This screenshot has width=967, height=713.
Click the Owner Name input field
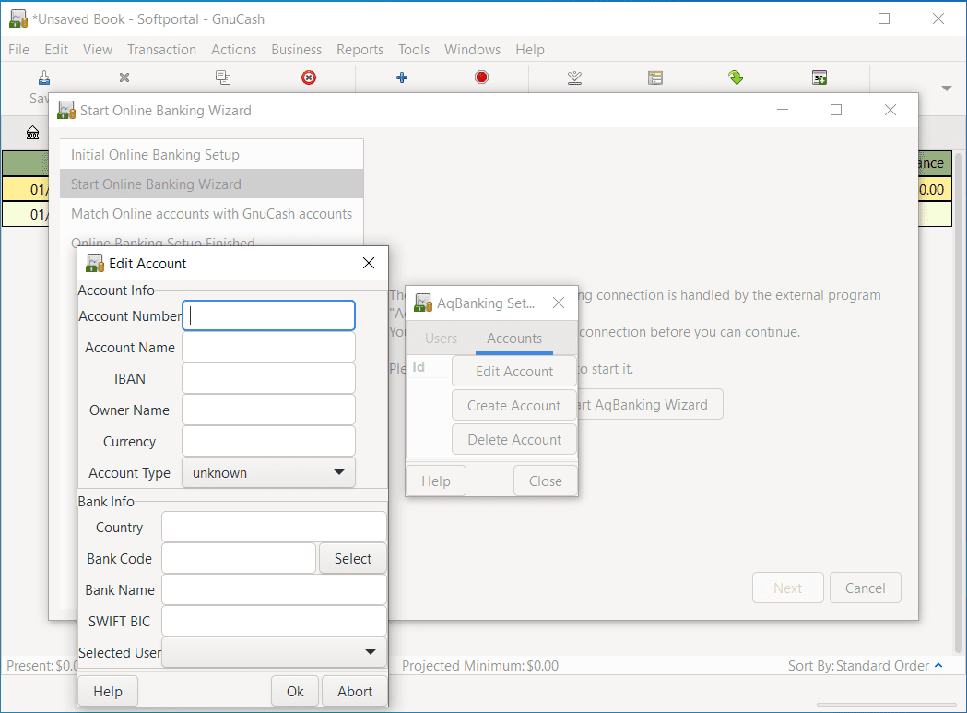tap(268, 410)
